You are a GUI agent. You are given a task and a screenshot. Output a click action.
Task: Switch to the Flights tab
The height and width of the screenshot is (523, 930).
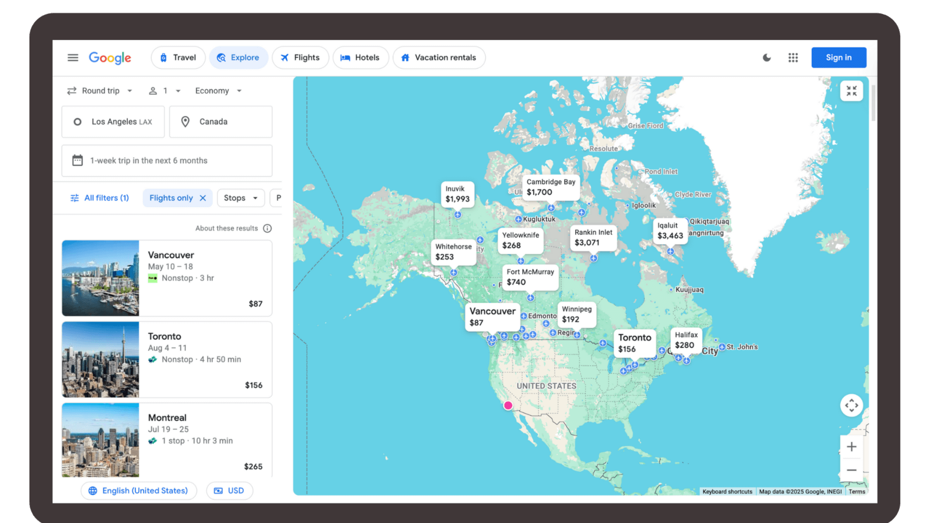300,58
